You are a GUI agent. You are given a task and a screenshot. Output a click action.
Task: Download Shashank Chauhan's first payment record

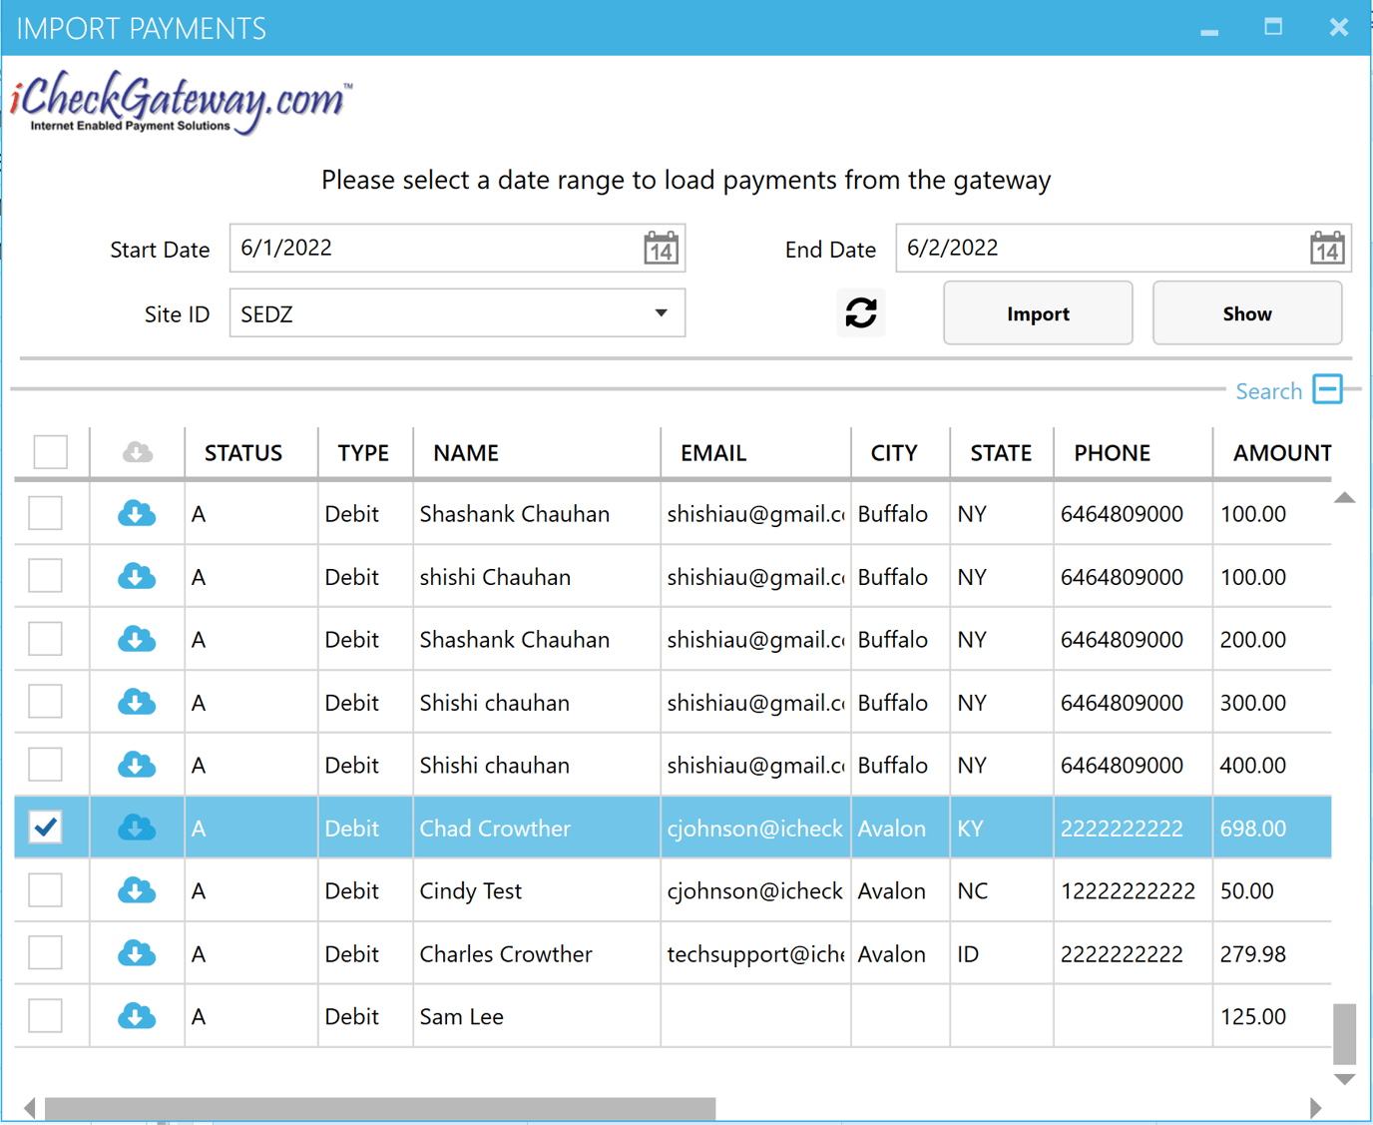pyautogui.click(x=137, y=513)
